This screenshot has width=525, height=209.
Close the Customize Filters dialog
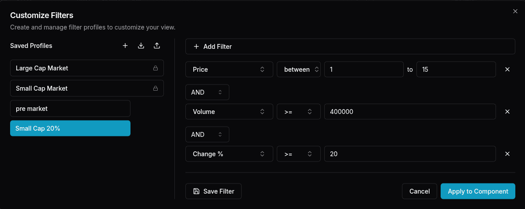click(x=515, y=11)
